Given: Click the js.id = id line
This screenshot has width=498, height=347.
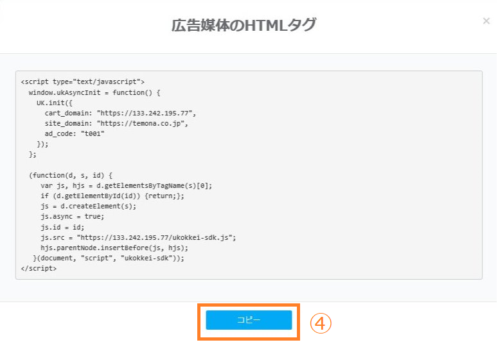Looking at the screenshot, I should (62, 227).
